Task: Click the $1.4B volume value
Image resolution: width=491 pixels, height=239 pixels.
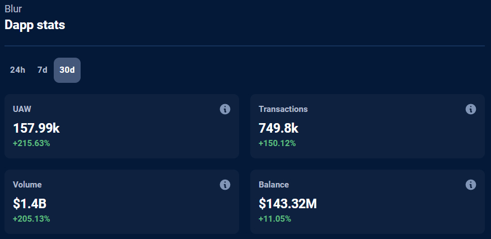Action: coord(30,204)
